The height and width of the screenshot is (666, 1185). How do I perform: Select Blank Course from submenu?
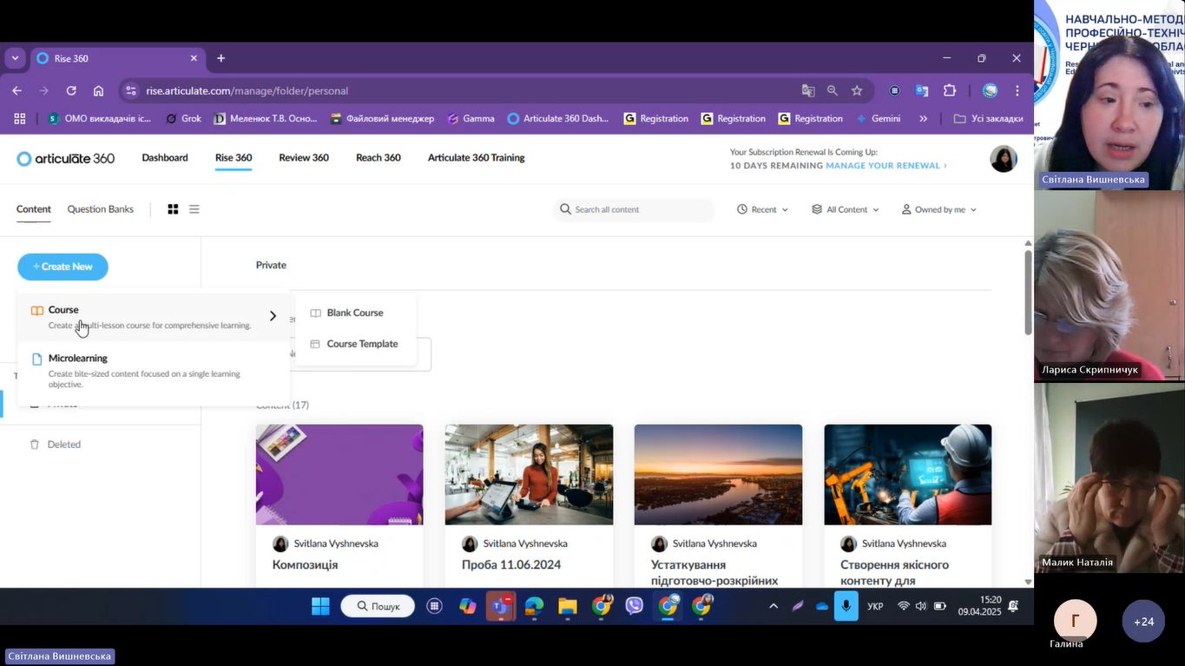[354, 313]
